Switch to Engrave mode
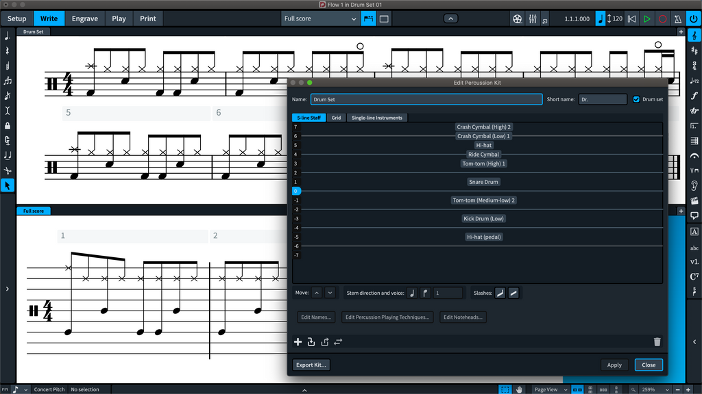 84,18
